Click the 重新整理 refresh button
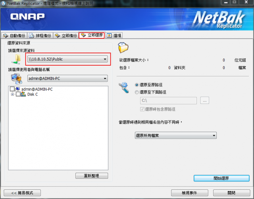 tap(92, 176)
